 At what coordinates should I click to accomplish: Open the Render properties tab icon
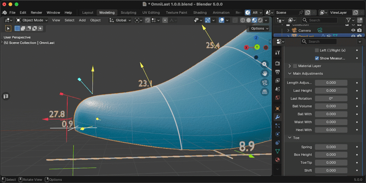coord(277,63)
